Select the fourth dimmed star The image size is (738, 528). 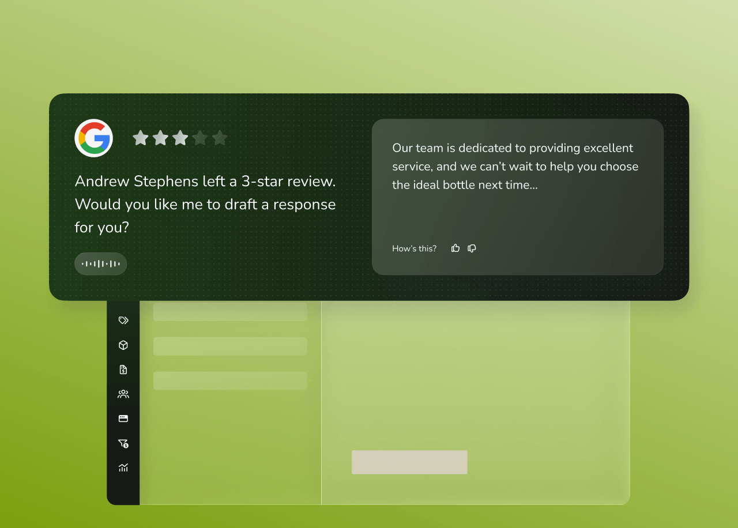coord(200,138)
